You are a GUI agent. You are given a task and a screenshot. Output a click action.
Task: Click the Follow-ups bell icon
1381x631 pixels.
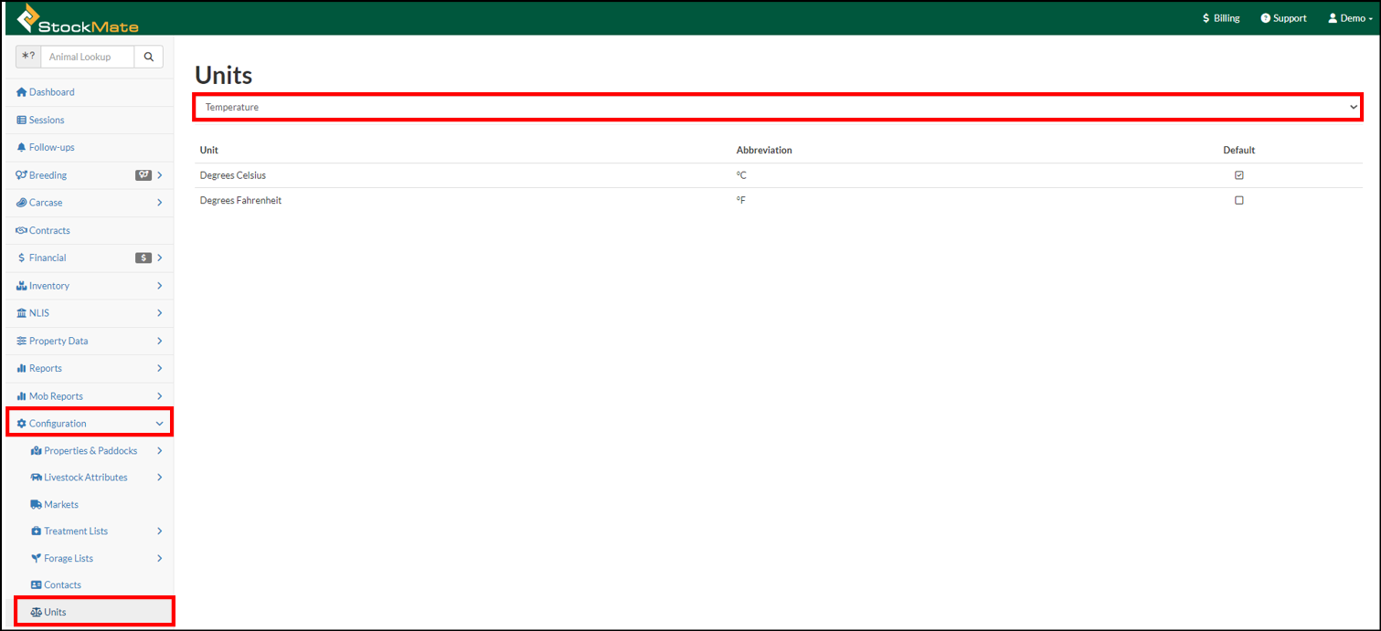[x=22, y=147]
